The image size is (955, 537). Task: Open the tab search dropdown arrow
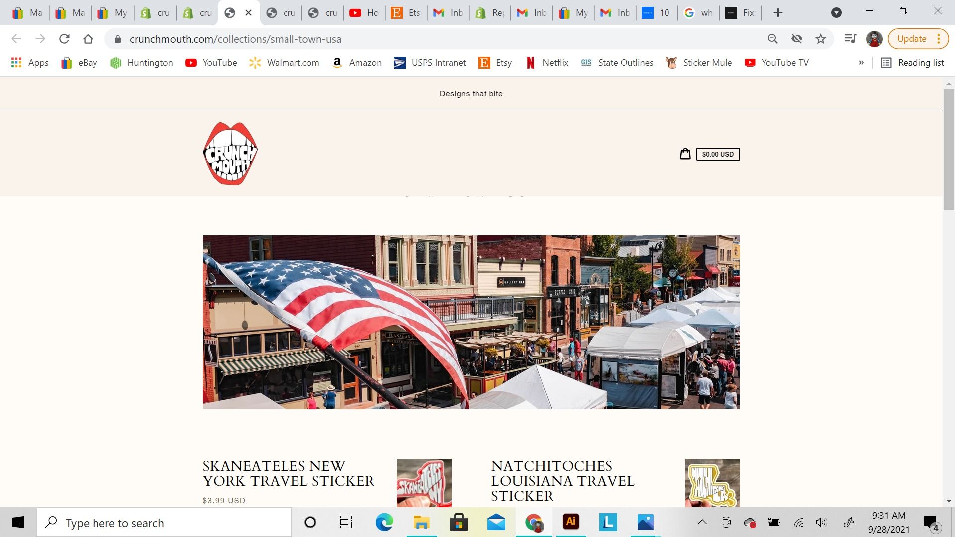(836, 13)
